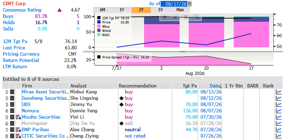
Task: Open analyst chart icon for Guosheng Securities row
Action: (279, 98)
